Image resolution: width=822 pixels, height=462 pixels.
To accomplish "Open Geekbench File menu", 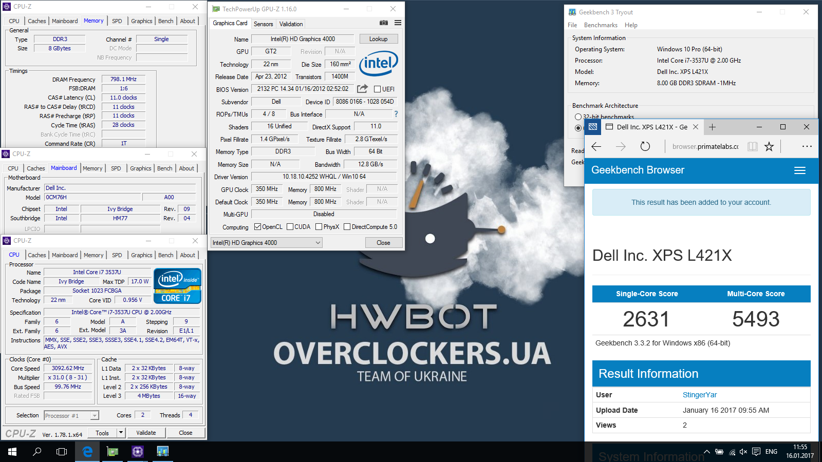I will click(572, 25).
